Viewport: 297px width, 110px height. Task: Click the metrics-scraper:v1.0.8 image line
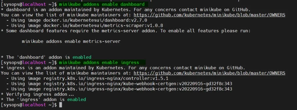[85, 25]
